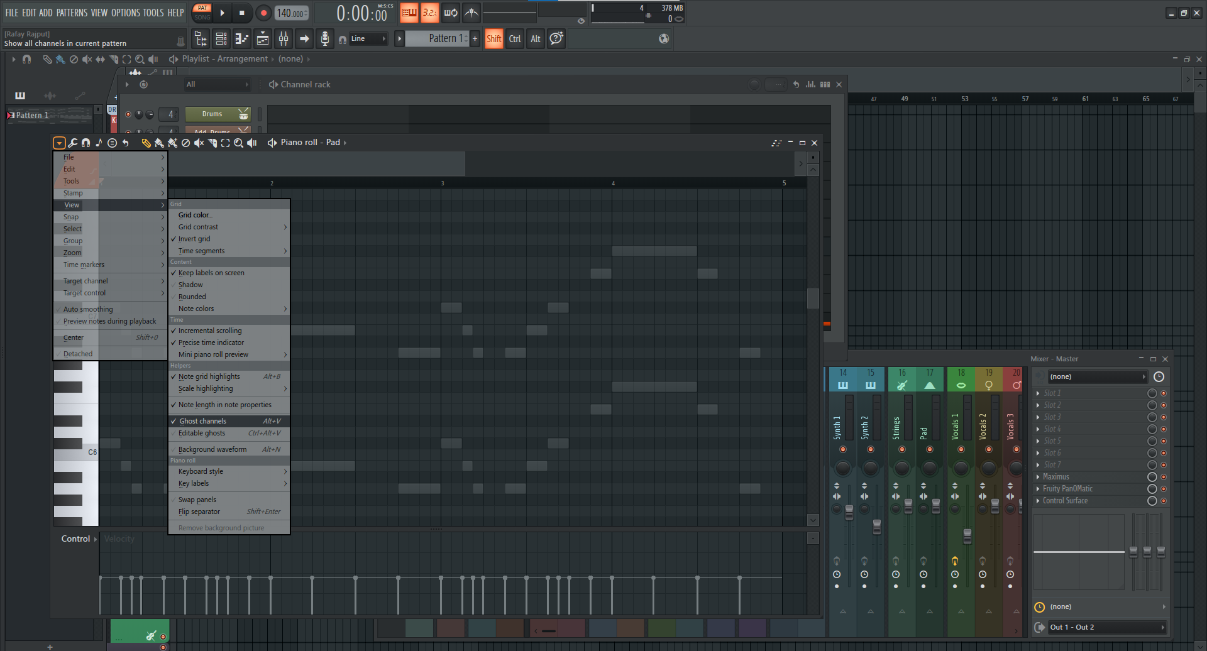The width and height of the screenshot is (1207, 651).
Task: Open the Mixer from the main toolbar
Action: click(284, 39)
